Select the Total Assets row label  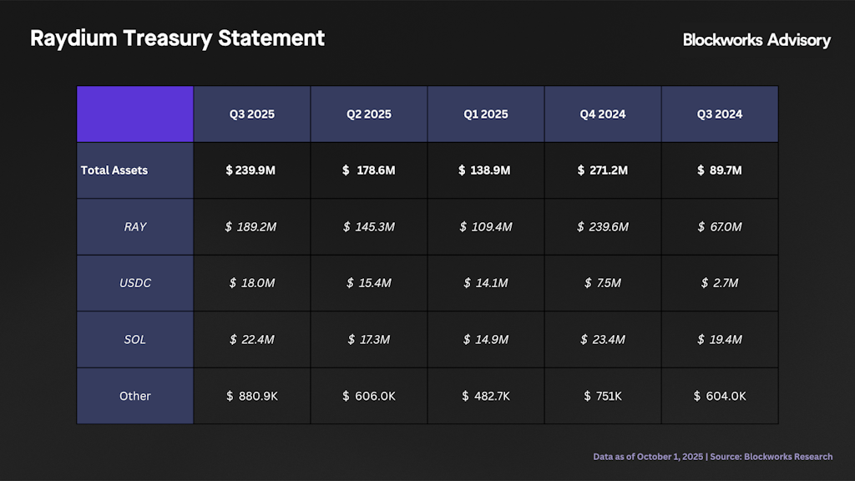point(114,170)
